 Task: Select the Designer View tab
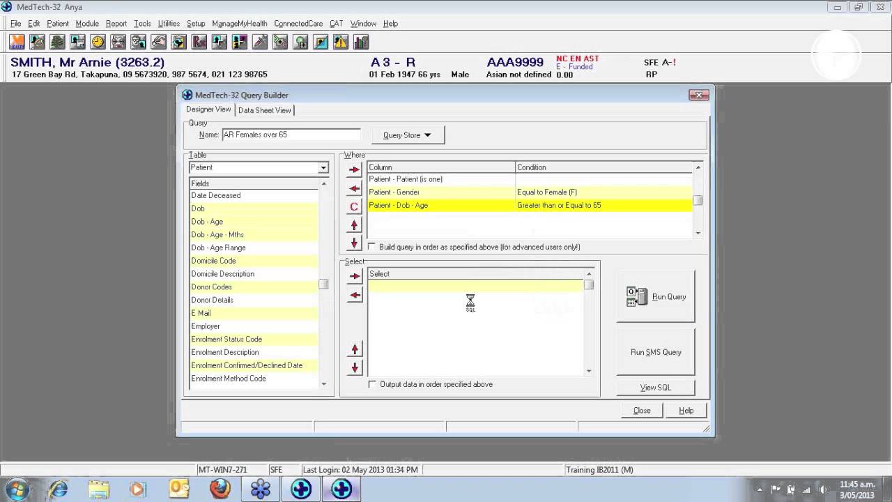208,109
